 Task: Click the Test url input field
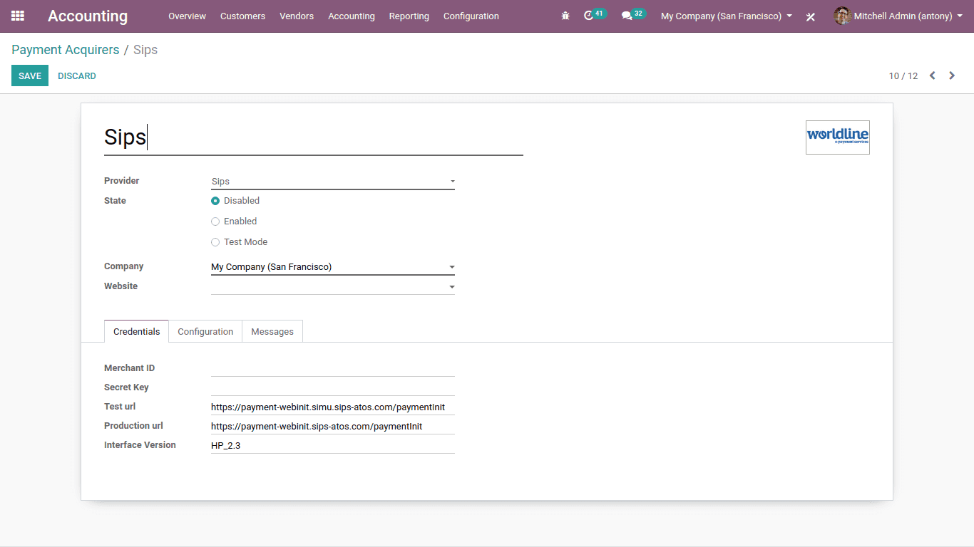[333, 407]
